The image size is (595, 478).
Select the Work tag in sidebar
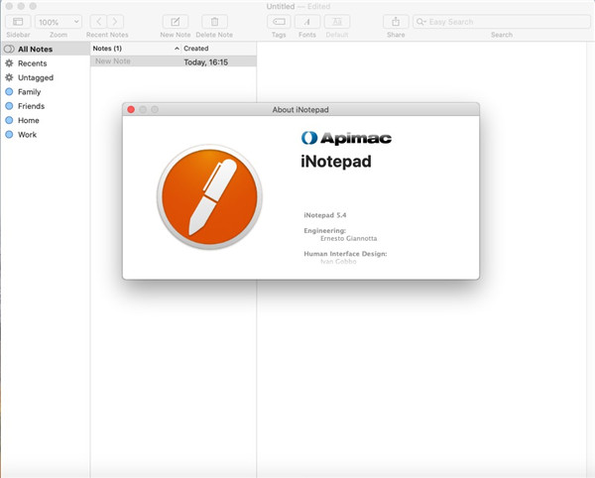click(27, 134)
